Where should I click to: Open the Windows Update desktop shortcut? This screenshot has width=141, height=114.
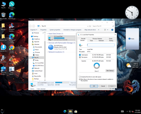pos(12,27)
